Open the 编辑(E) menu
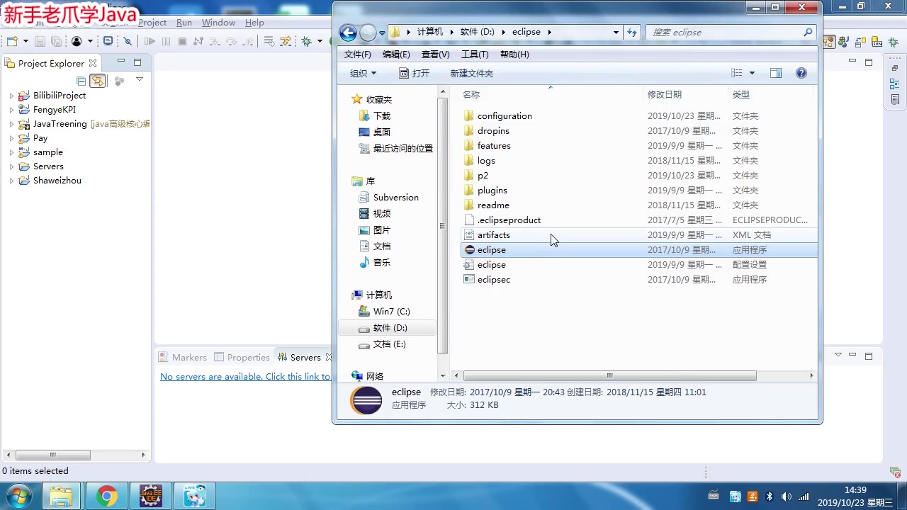907x510 pixels. (x=396, y=55)
